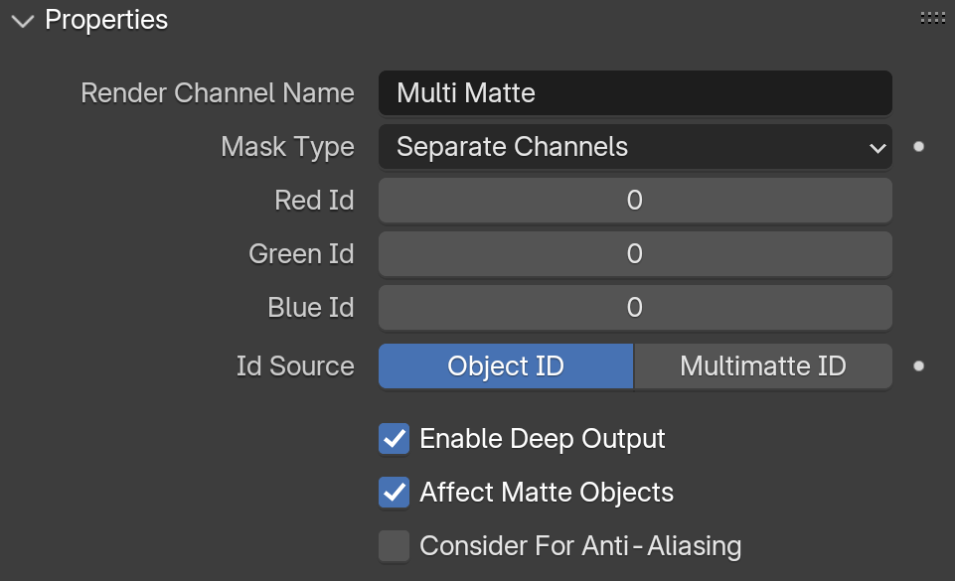955x581 pixels.
Task: Click the Consider For Anti-Aliasing label
Action: (580, 545)
